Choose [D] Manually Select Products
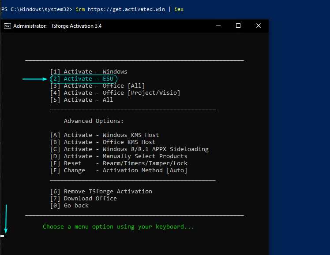The height and width of the screenshot is (255, 330). click(119, 156)
